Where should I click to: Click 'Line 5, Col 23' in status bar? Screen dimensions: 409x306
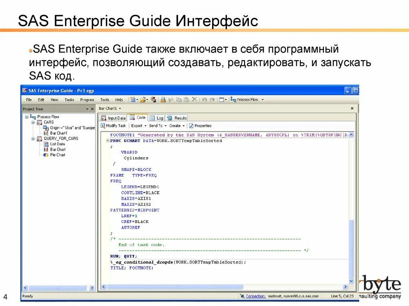coord(342,296)
